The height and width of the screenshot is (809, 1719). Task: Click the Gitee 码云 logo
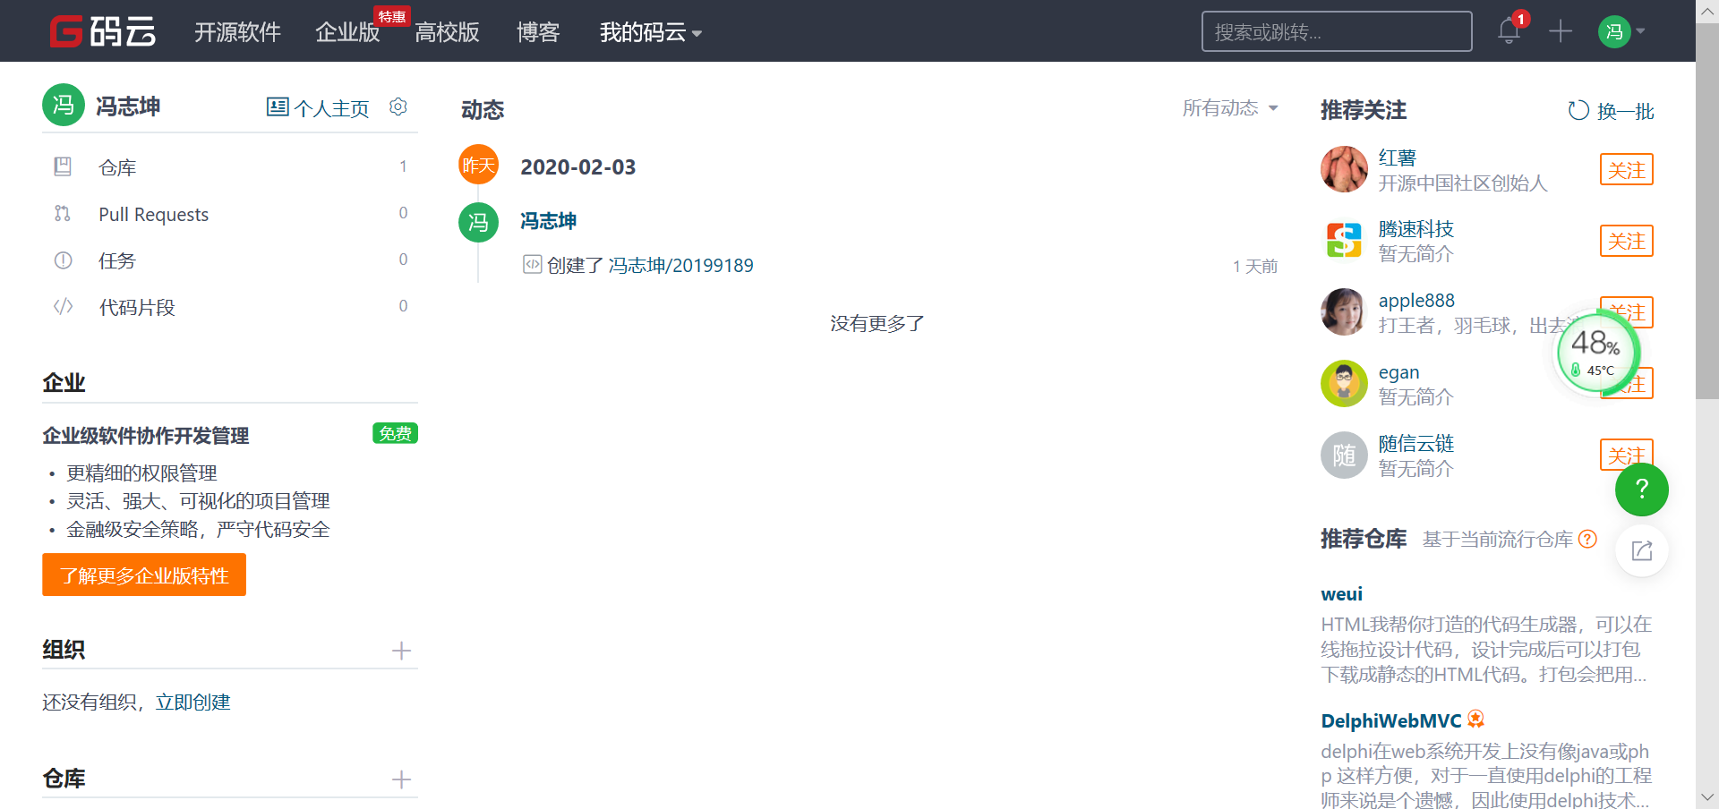102,31
